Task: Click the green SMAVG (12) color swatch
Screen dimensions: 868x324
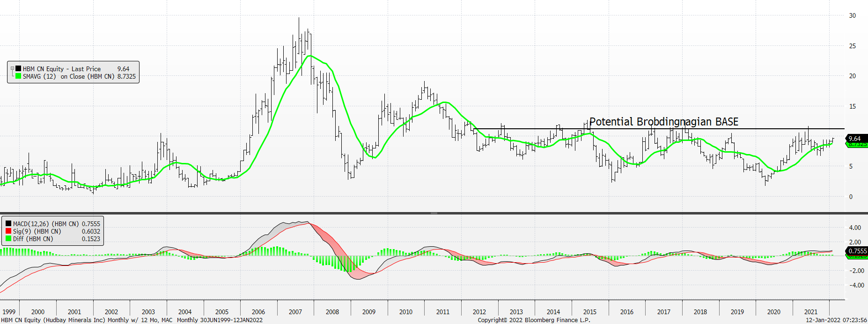Action: tap(18, 76)
